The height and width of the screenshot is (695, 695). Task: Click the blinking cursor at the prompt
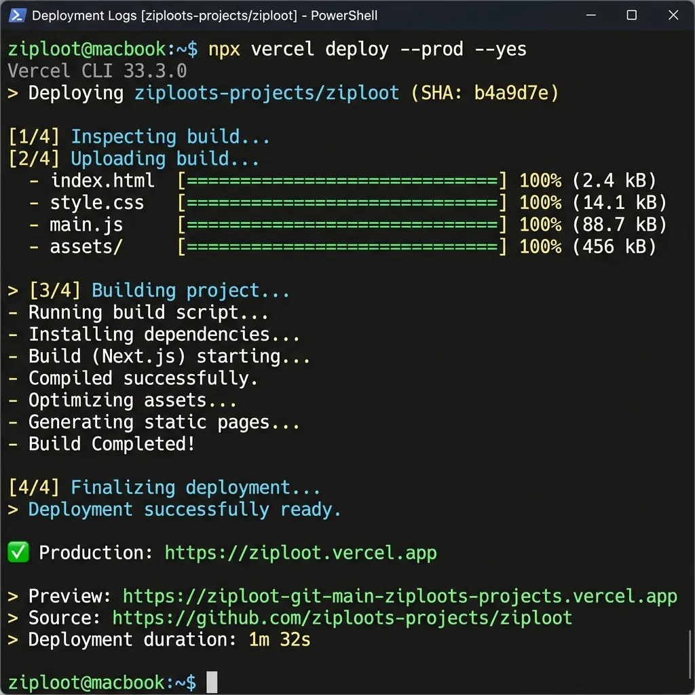click(212, 682)
